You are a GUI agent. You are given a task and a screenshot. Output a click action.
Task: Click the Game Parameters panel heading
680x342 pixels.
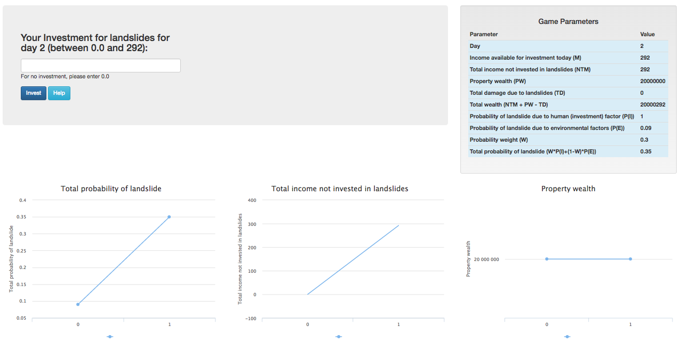tap(568, 21)
